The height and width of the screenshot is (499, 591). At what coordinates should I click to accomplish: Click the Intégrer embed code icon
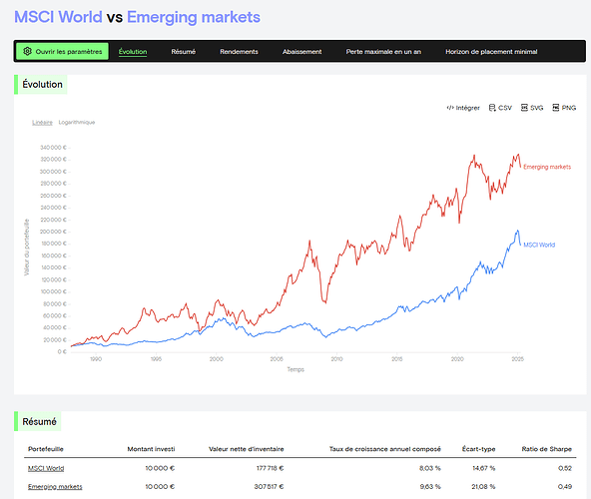coord(450,108)
